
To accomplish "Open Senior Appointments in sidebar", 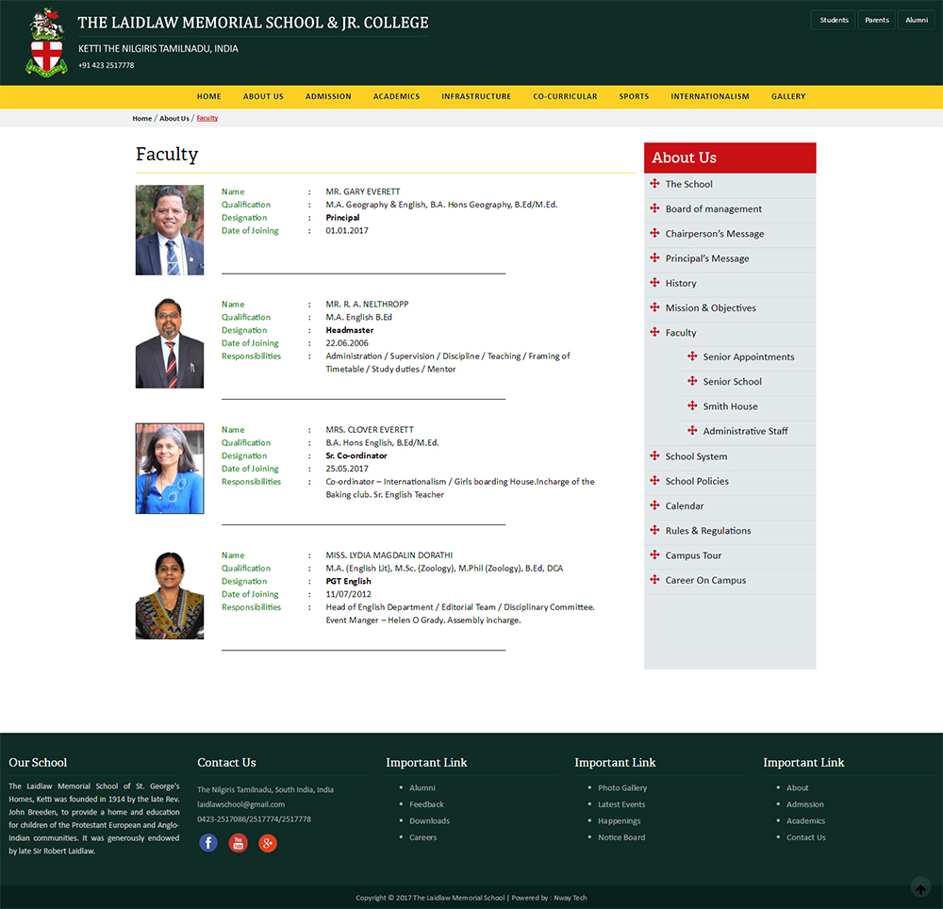I will 749,357.
